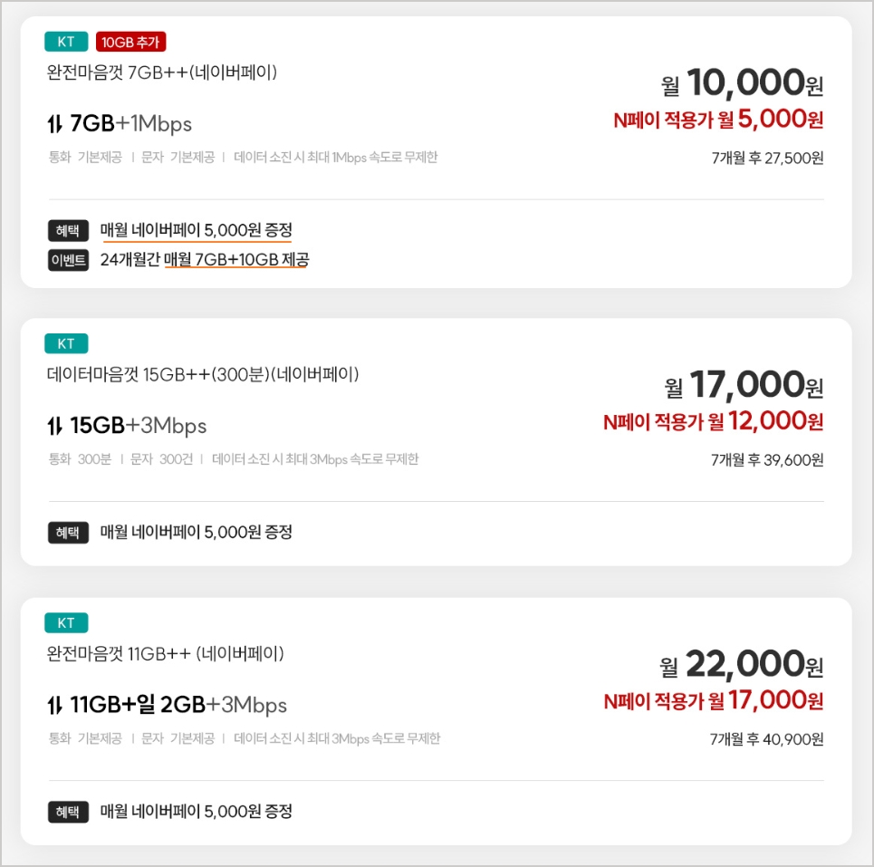Open the 완전마음껏 11GB++ (네이버페이) plan title
Screen dimensions: 874x867
click(x=165, y=653)
